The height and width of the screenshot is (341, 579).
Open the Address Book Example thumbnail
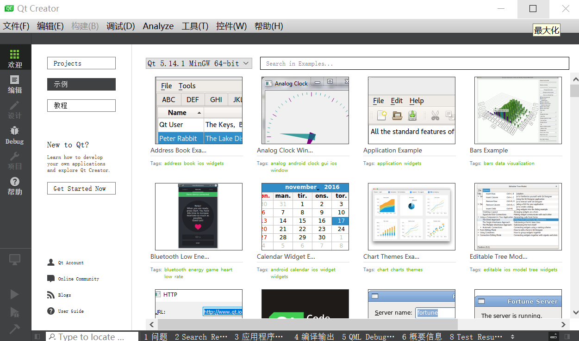199,110
